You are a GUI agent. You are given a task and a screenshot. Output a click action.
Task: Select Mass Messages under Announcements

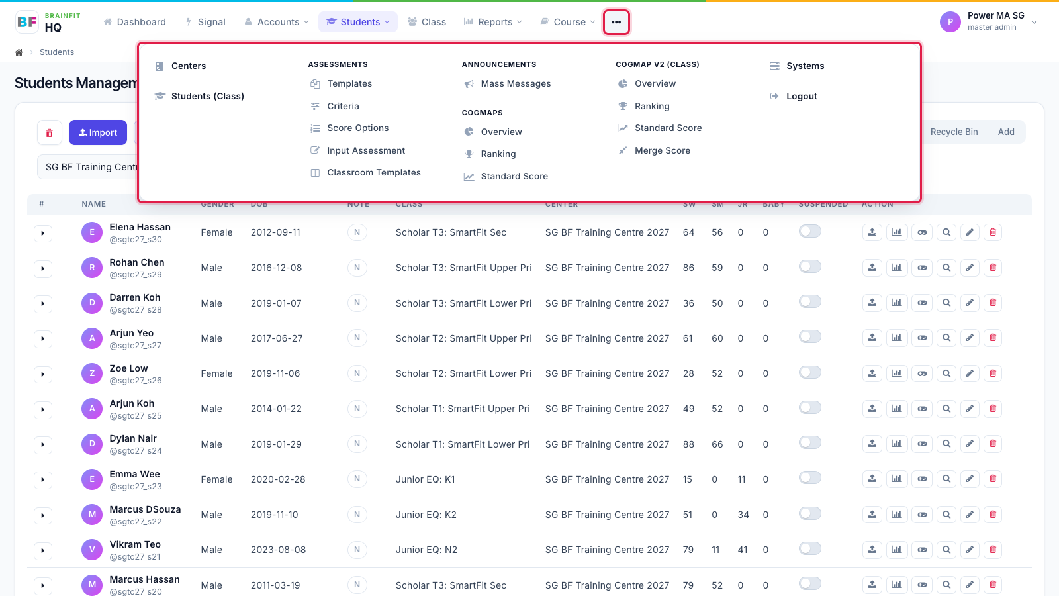pos(516,84)
